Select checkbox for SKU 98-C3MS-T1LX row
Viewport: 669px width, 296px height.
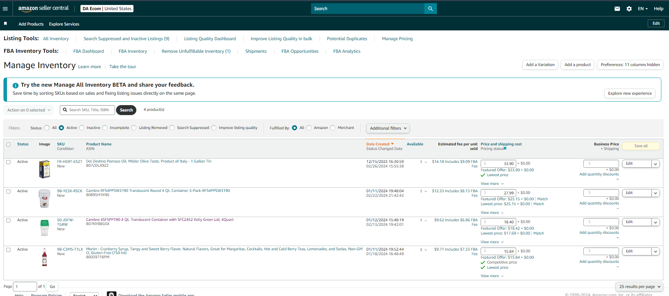point(8,250)
